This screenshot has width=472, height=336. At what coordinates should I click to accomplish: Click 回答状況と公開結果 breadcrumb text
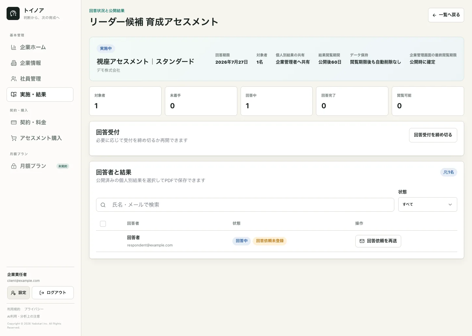(107, 11)
